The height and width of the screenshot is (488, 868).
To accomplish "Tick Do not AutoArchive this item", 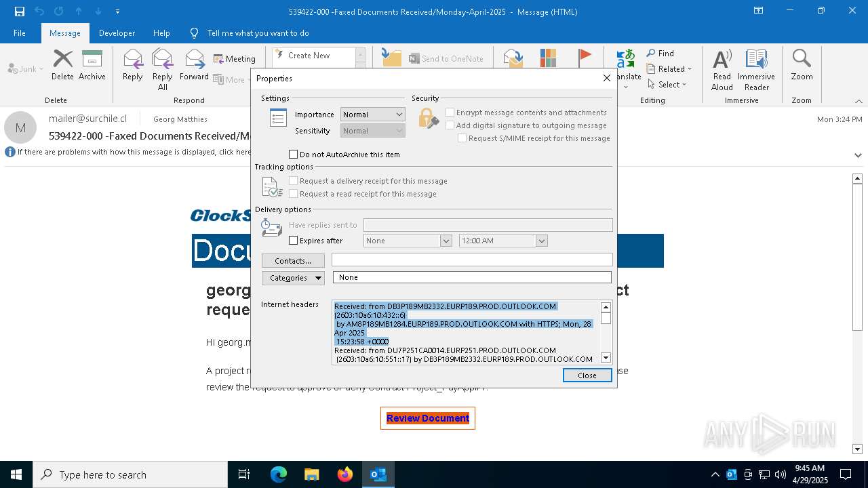I will [x=294, y=155].
